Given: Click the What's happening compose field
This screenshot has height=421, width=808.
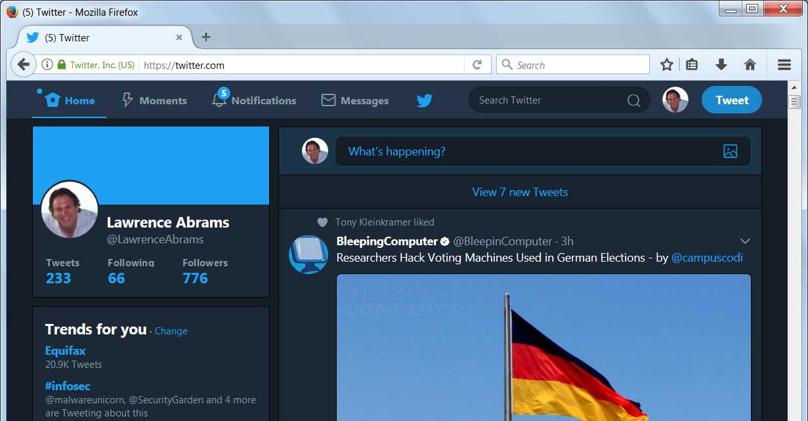Looking at the screenshot, I should (525, 151).
